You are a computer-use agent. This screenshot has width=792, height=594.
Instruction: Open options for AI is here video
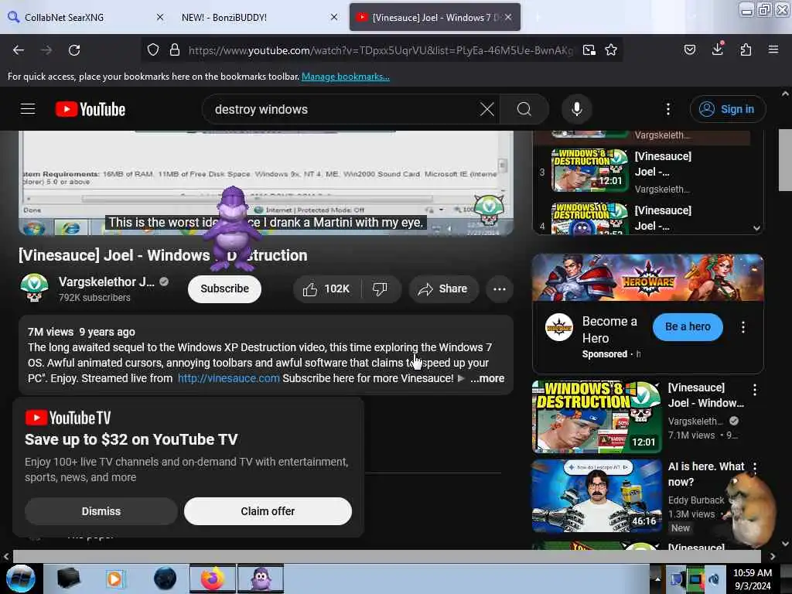click(755, 468)
